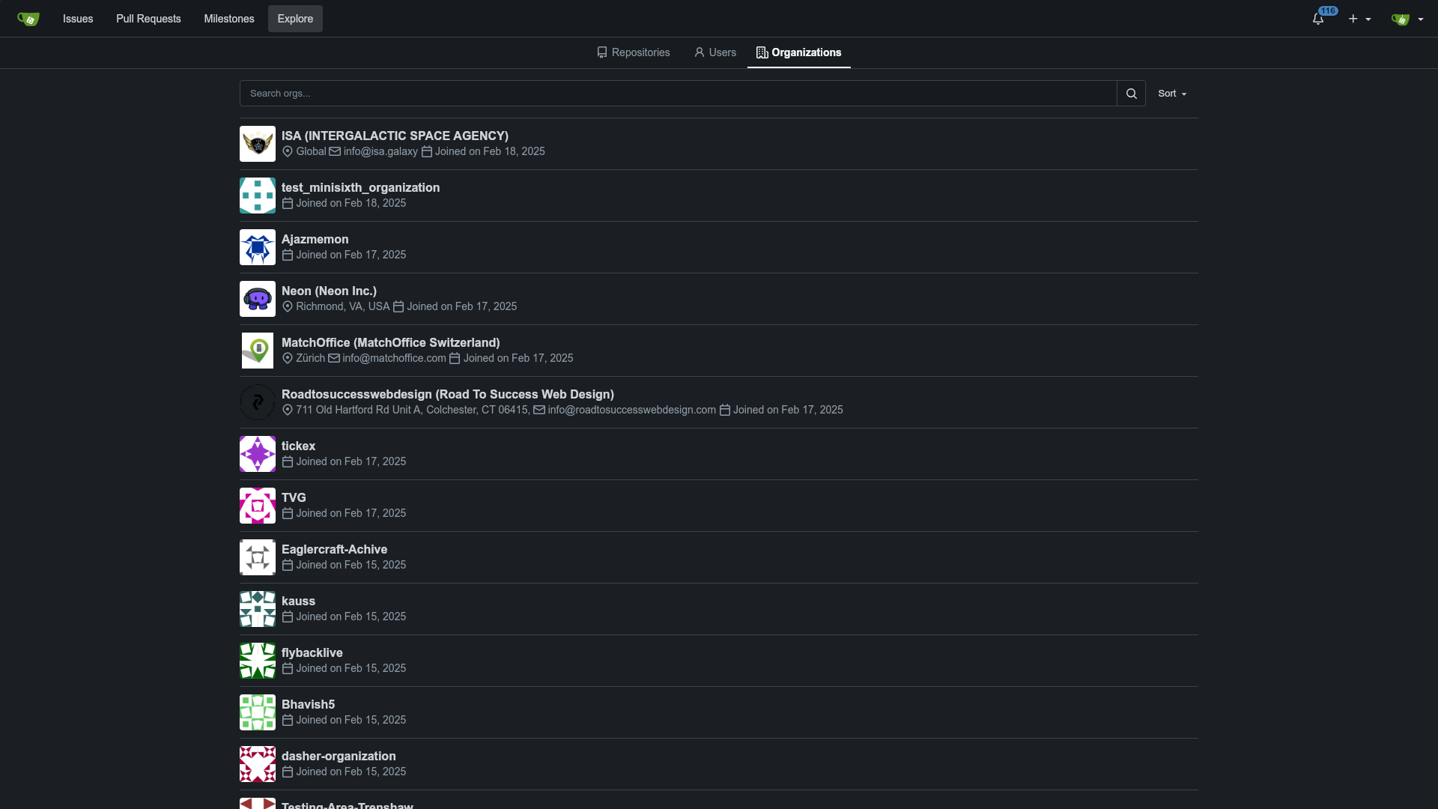Switch to the Repositories tab
This screenshot has height=809, width=1438.
634,52
